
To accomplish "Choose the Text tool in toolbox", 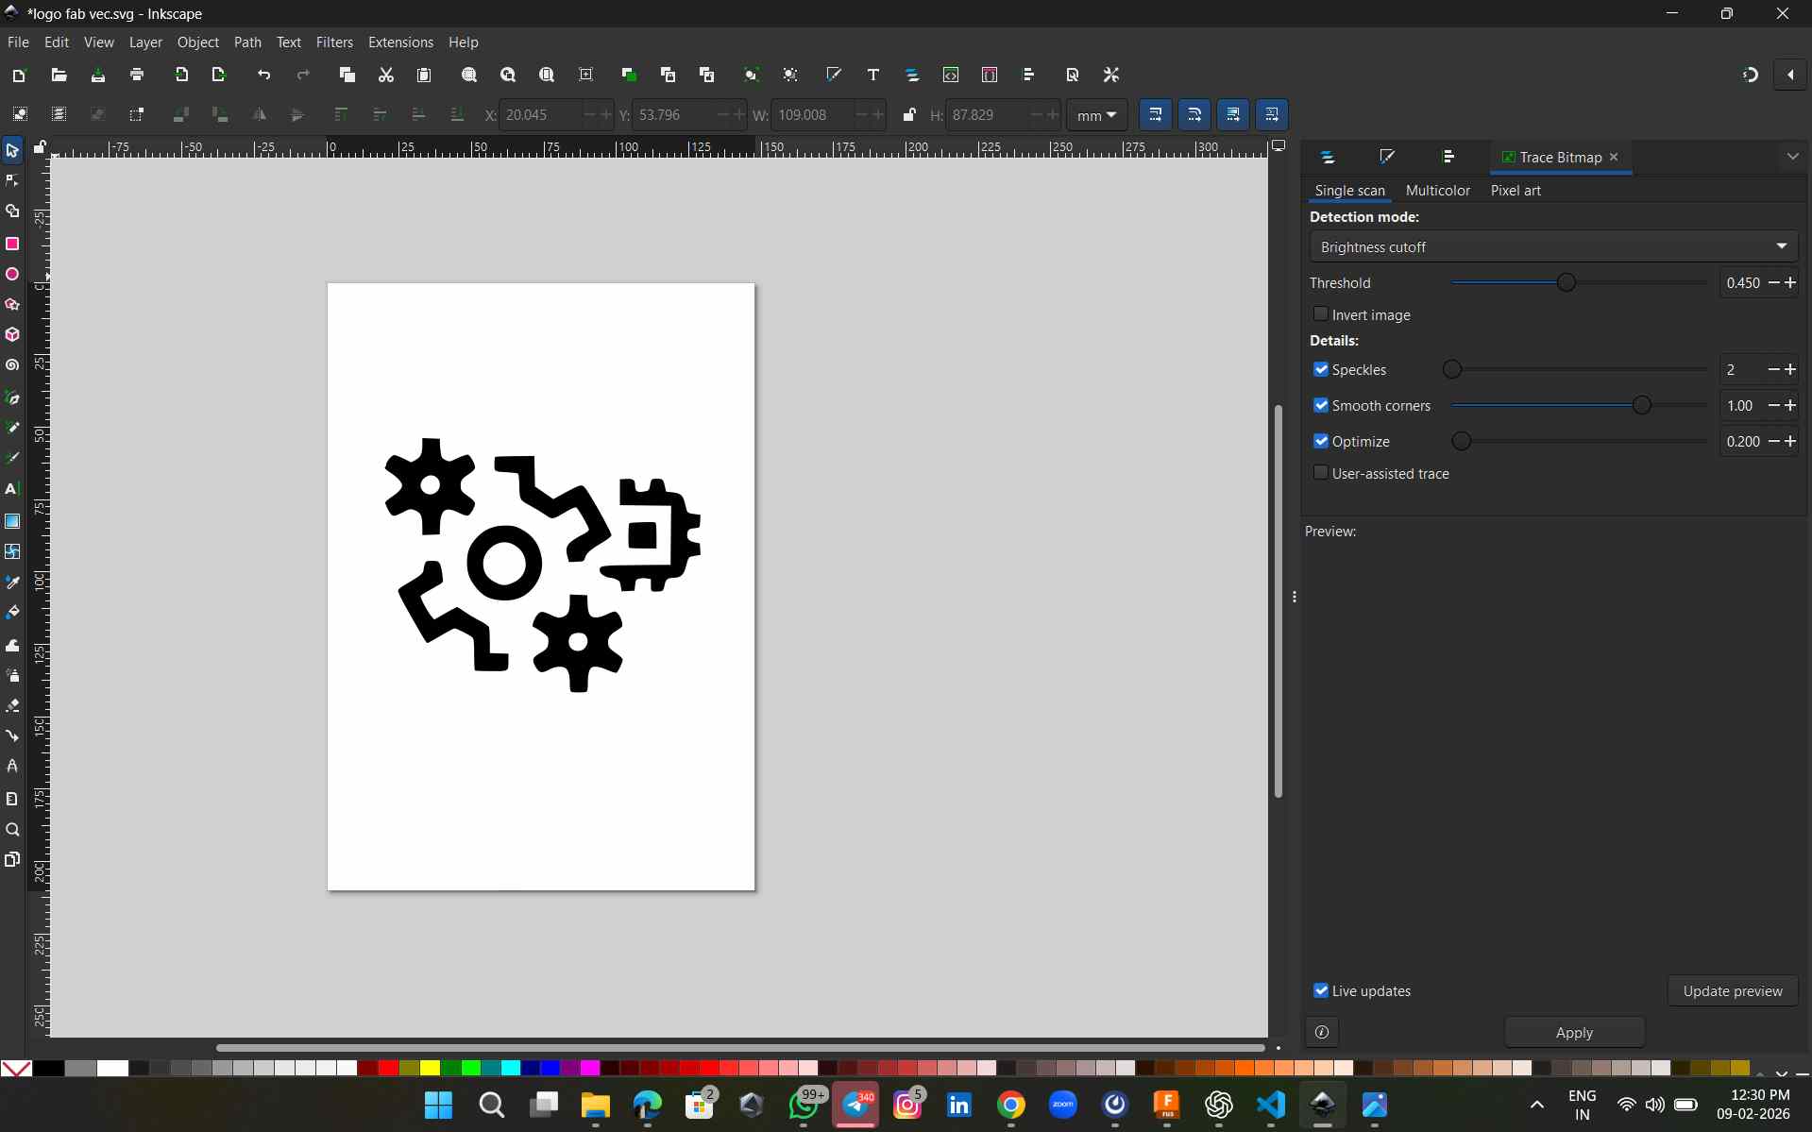I will [12, 489].
